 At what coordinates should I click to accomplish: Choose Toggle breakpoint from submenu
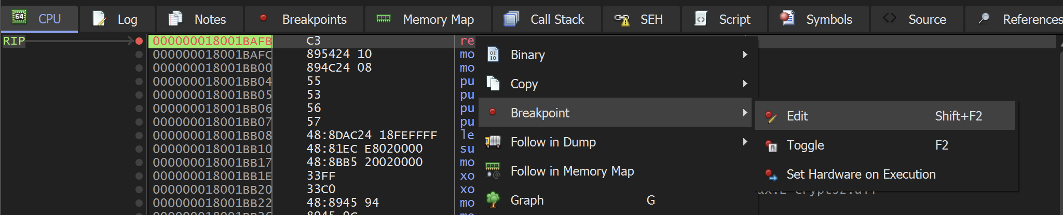[885, 145]
